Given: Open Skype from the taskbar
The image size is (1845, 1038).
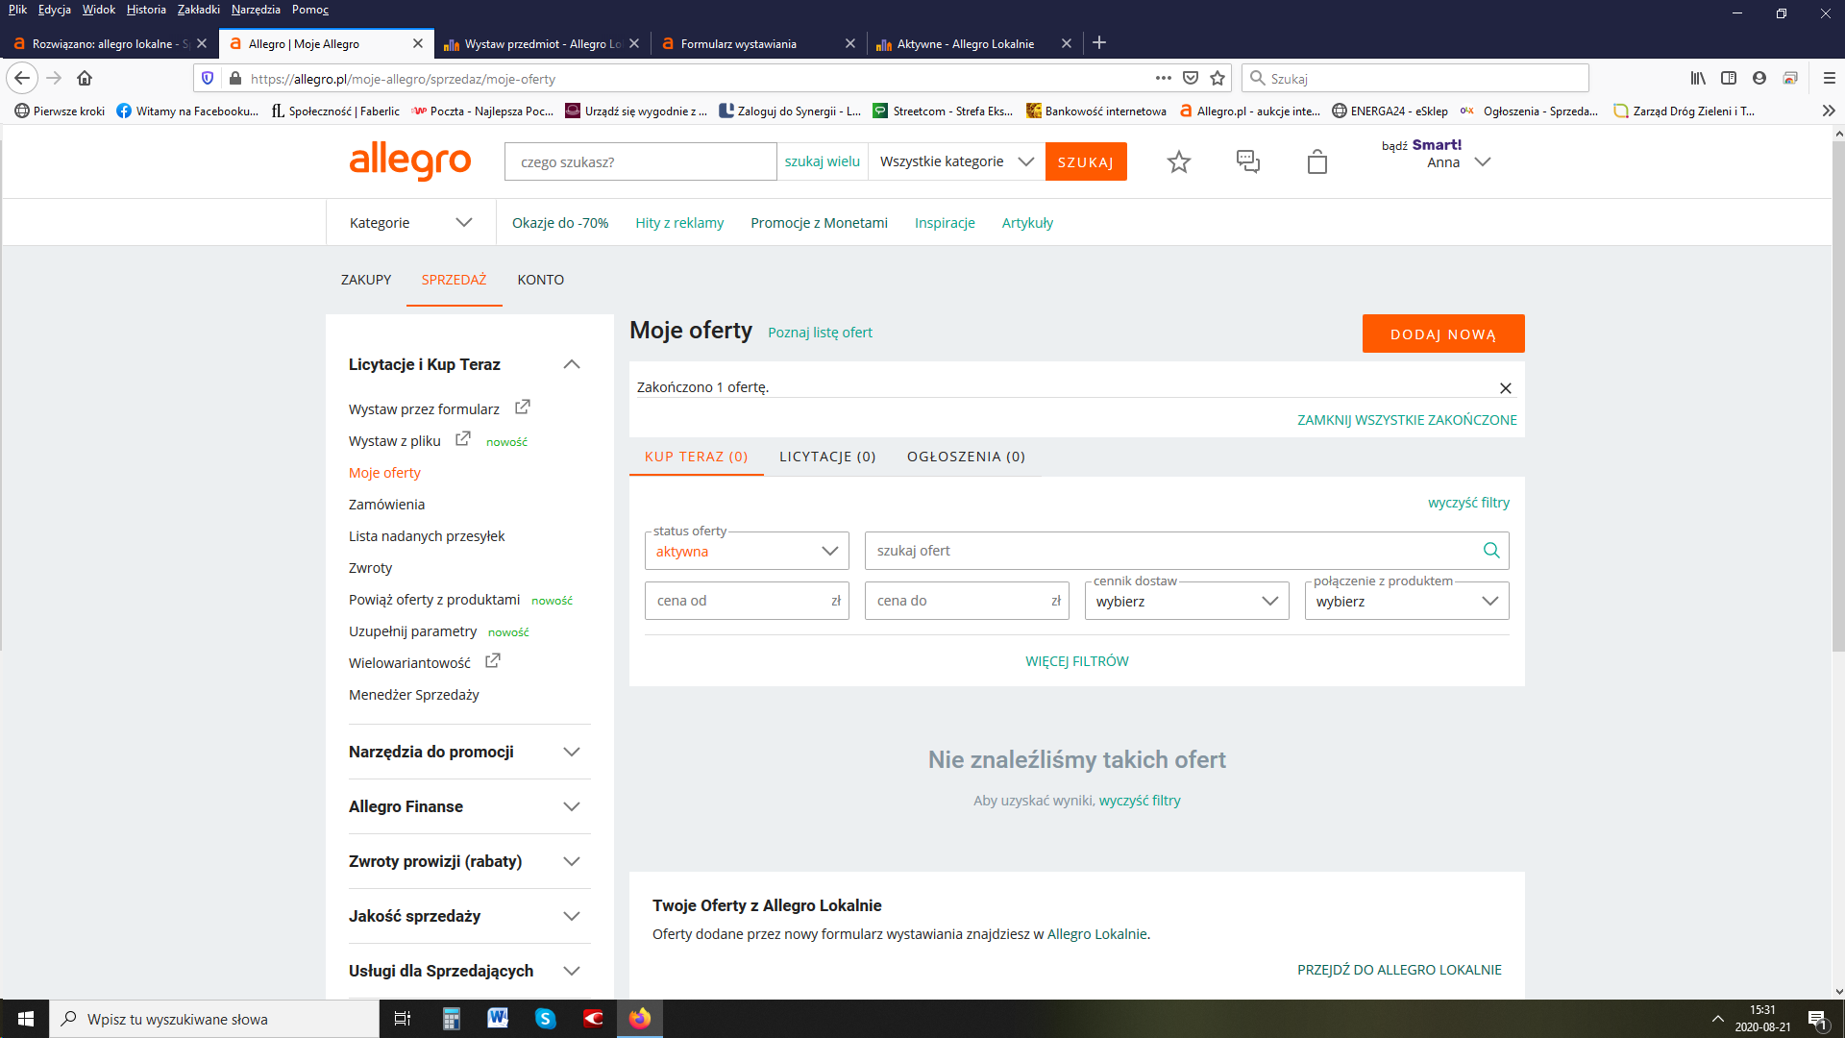Looking at the screenshot, I should [x=546, y=1019].
